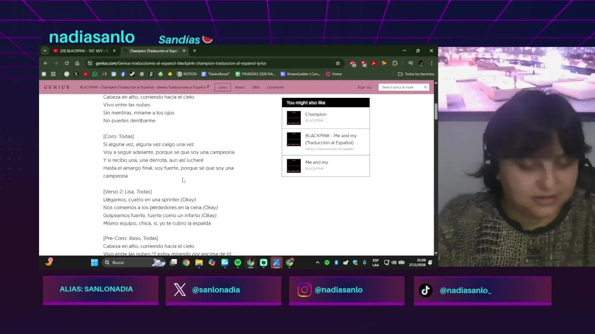
Task: Open the Google bookmark icon
Action: pyautogui.click(x=66, y=74)
